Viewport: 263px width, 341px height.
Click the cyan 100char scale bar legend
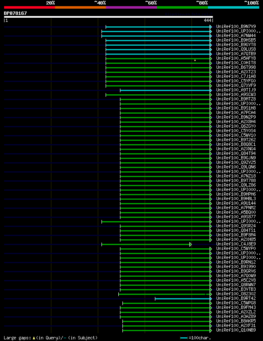184,338
